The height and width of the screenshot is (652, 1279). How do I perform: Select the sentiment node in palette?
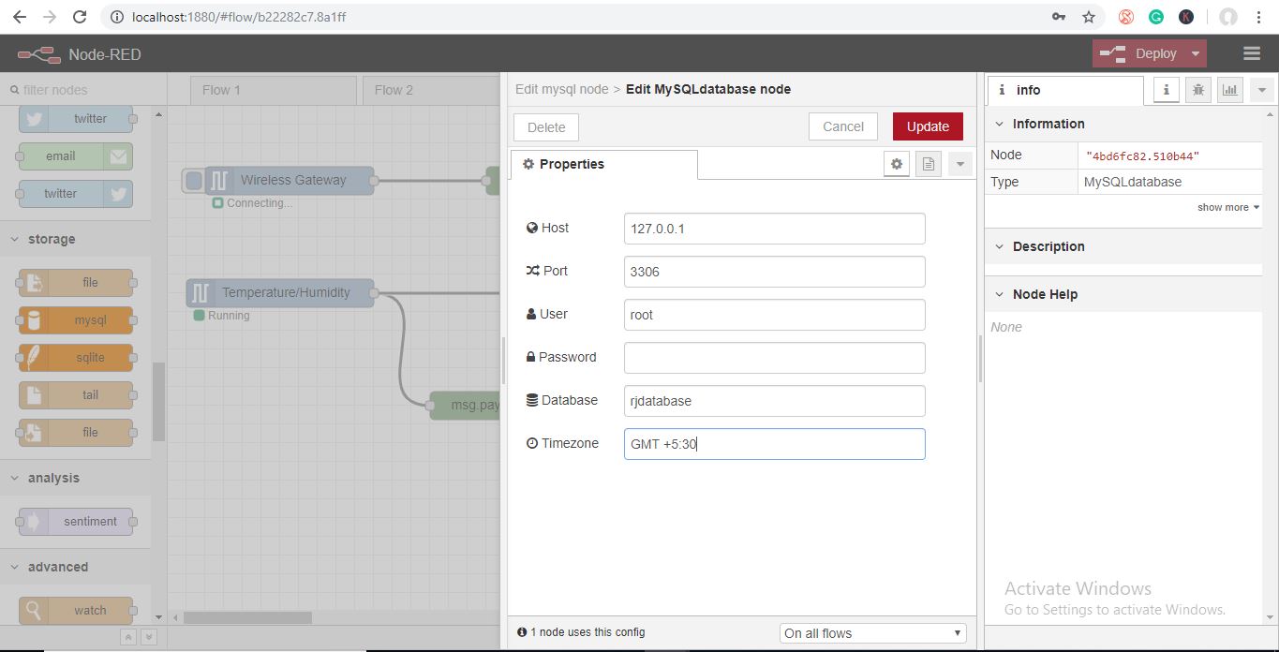[x=76, y=521]
